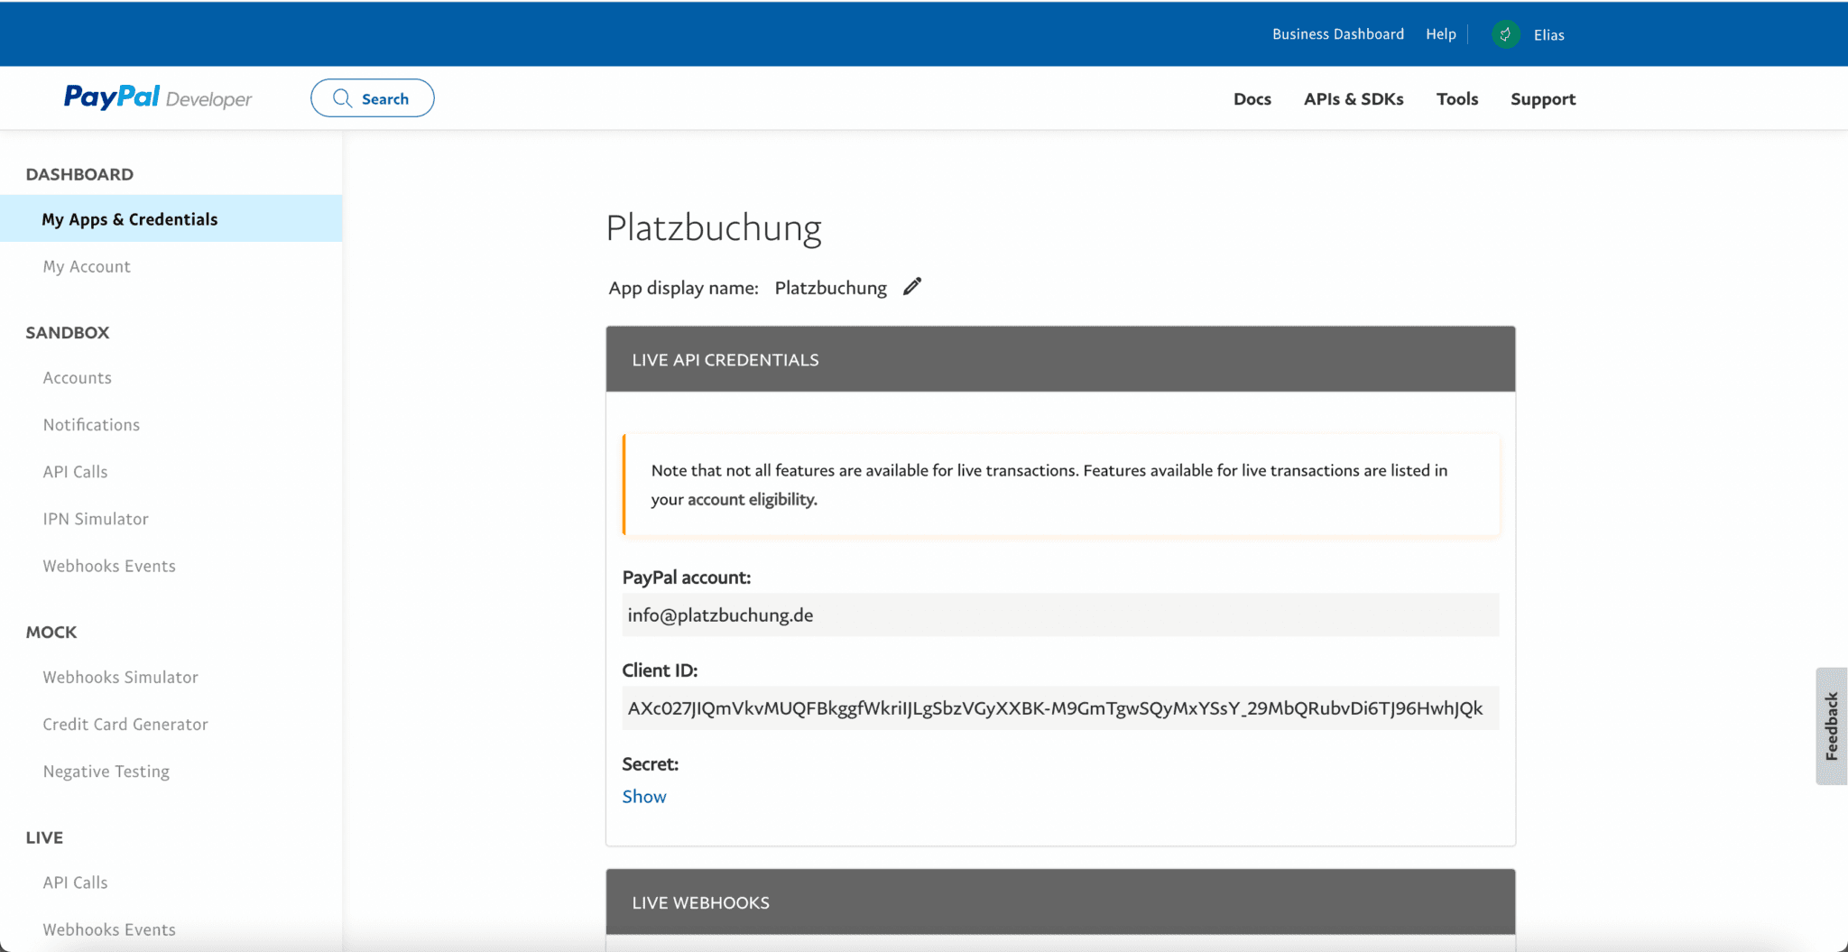Viewport: 1848px width, 952px height.
Task: Open Credit Card Generator
Action: click(x=125, y=724)
